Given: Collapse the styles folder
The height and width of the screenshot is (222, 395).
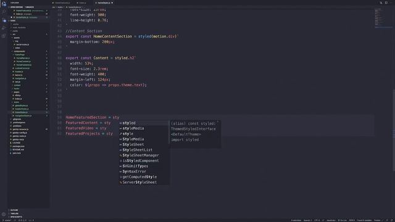Looking at the screenshot, I should pyautogui.click(x=17, y=102).
